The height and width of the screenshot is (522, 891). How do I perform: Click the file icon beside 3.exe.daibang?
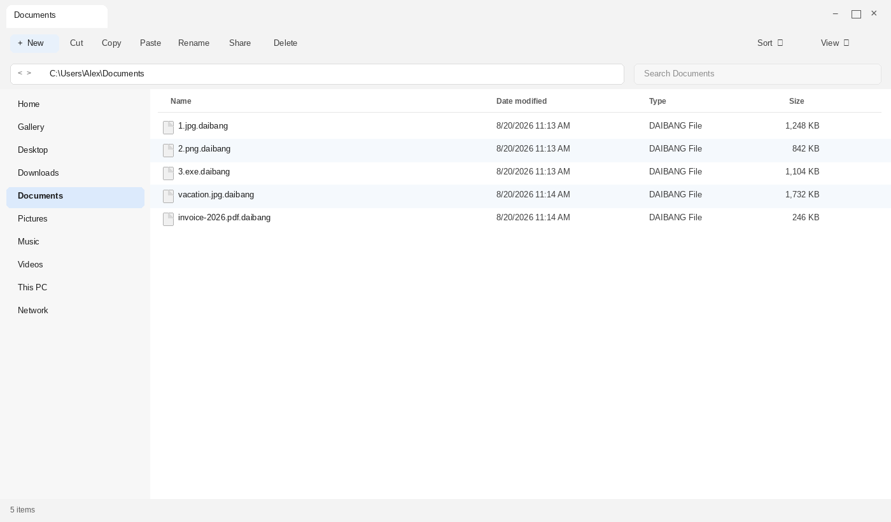coord(169,173)
